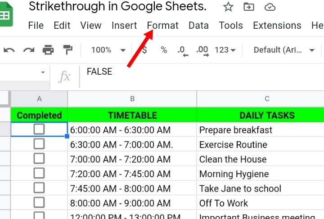Image resolution: width=324 pixels, height=219 pixels.
Task: Open the Default (Arial) font dropdown
Action: tap(284, 50)
